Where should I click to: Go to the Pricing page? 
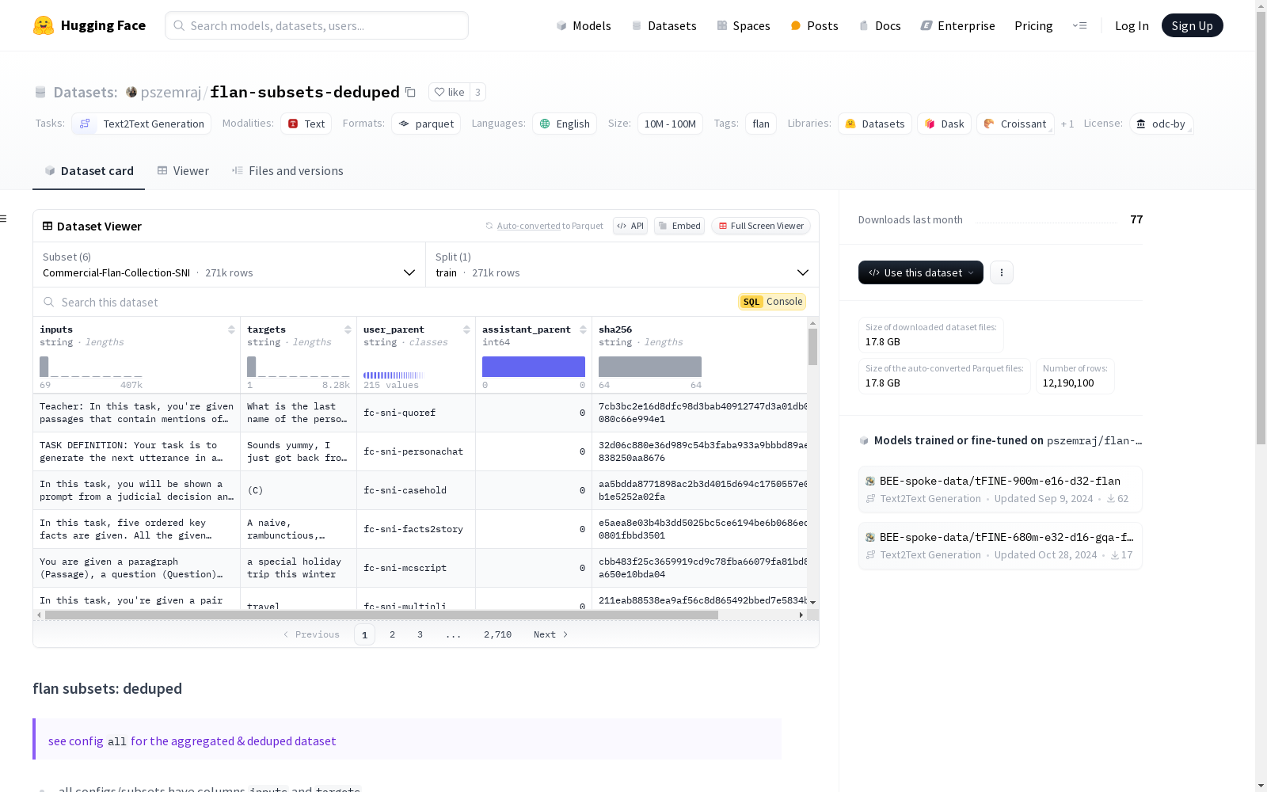[1033, 25]
